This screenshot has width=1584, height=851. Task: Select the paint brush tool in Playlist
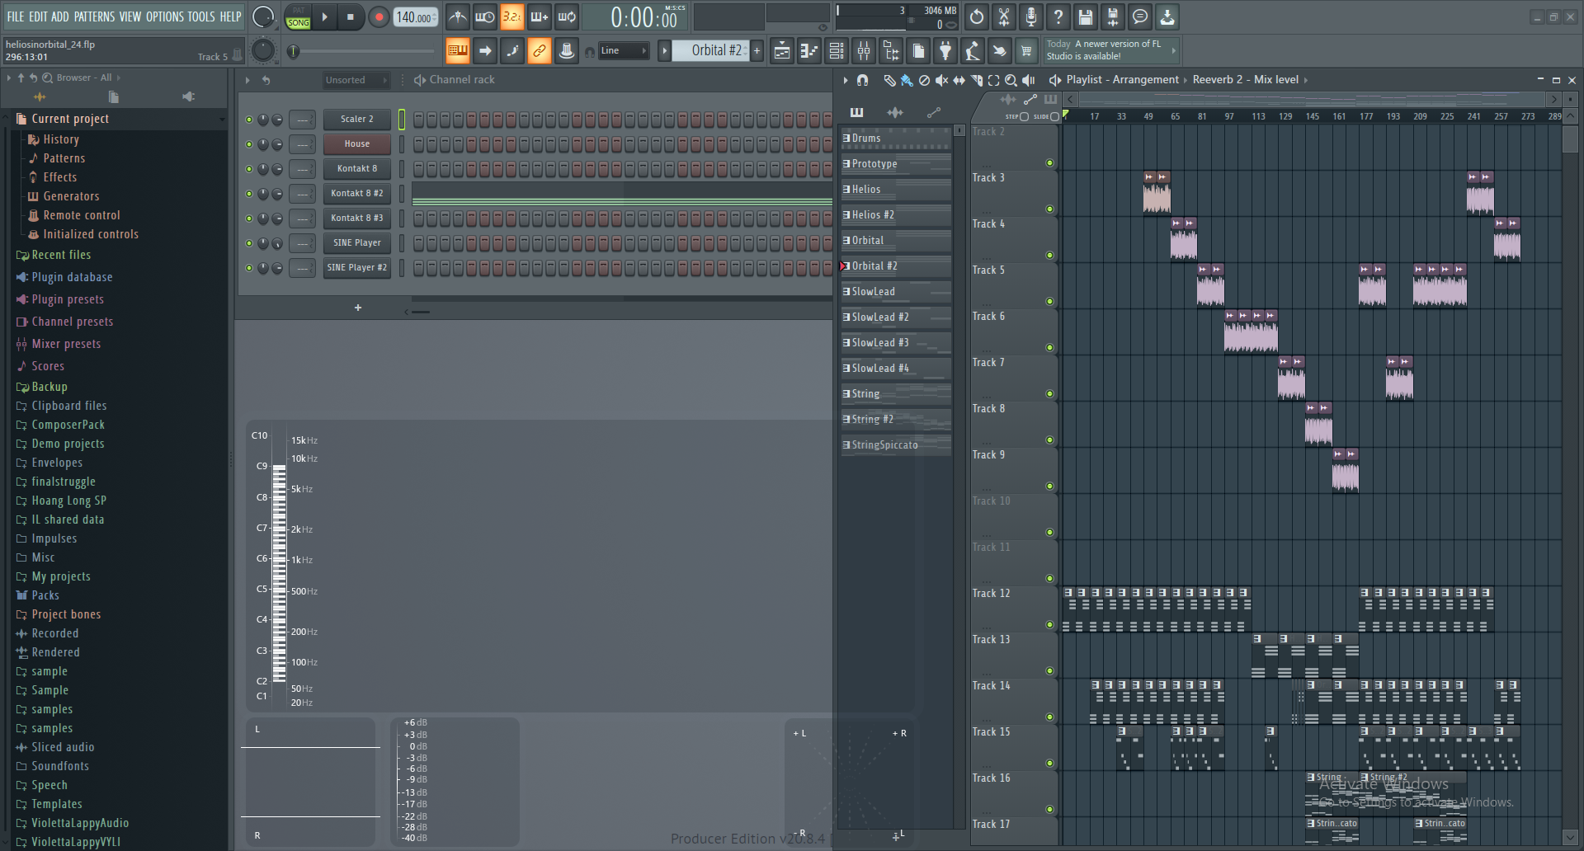pos(907,80)
